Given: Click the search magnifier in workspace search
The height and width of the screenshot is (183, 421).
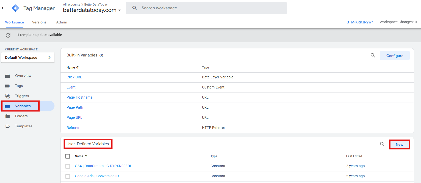Looking at the screenshot, I should (135, 8).
